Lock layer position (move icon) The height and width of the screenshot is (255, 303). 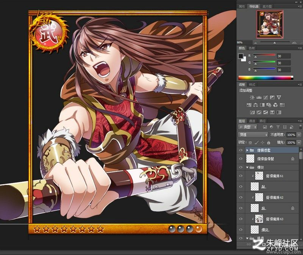[x=262, y=143]
